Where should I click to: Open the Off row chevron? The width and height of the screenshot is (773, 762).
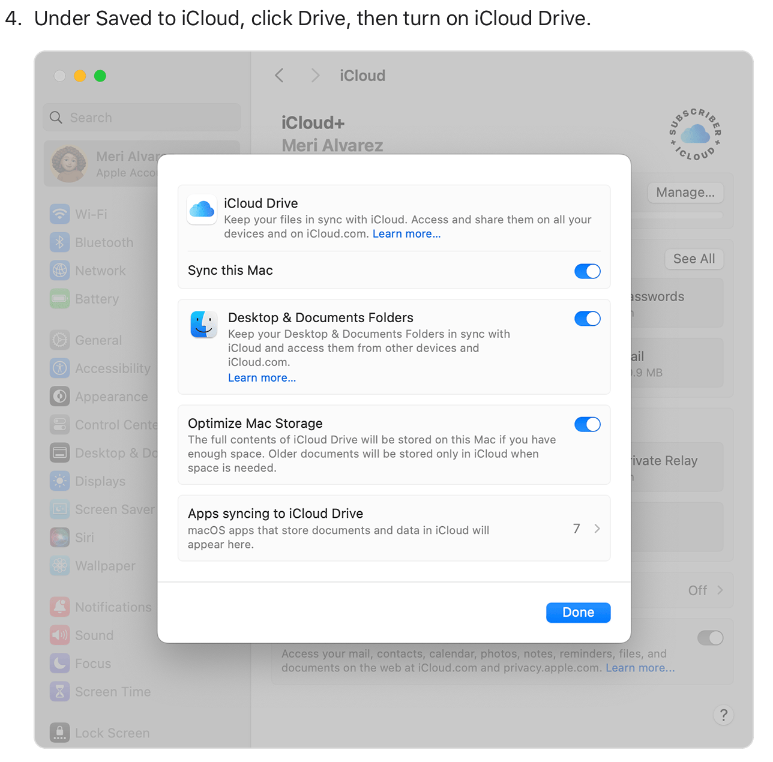[720, 590]
